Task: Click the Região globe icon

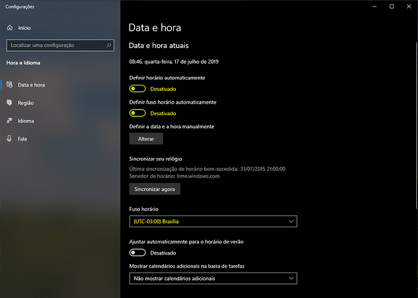Action: click(x=10, y=103)
